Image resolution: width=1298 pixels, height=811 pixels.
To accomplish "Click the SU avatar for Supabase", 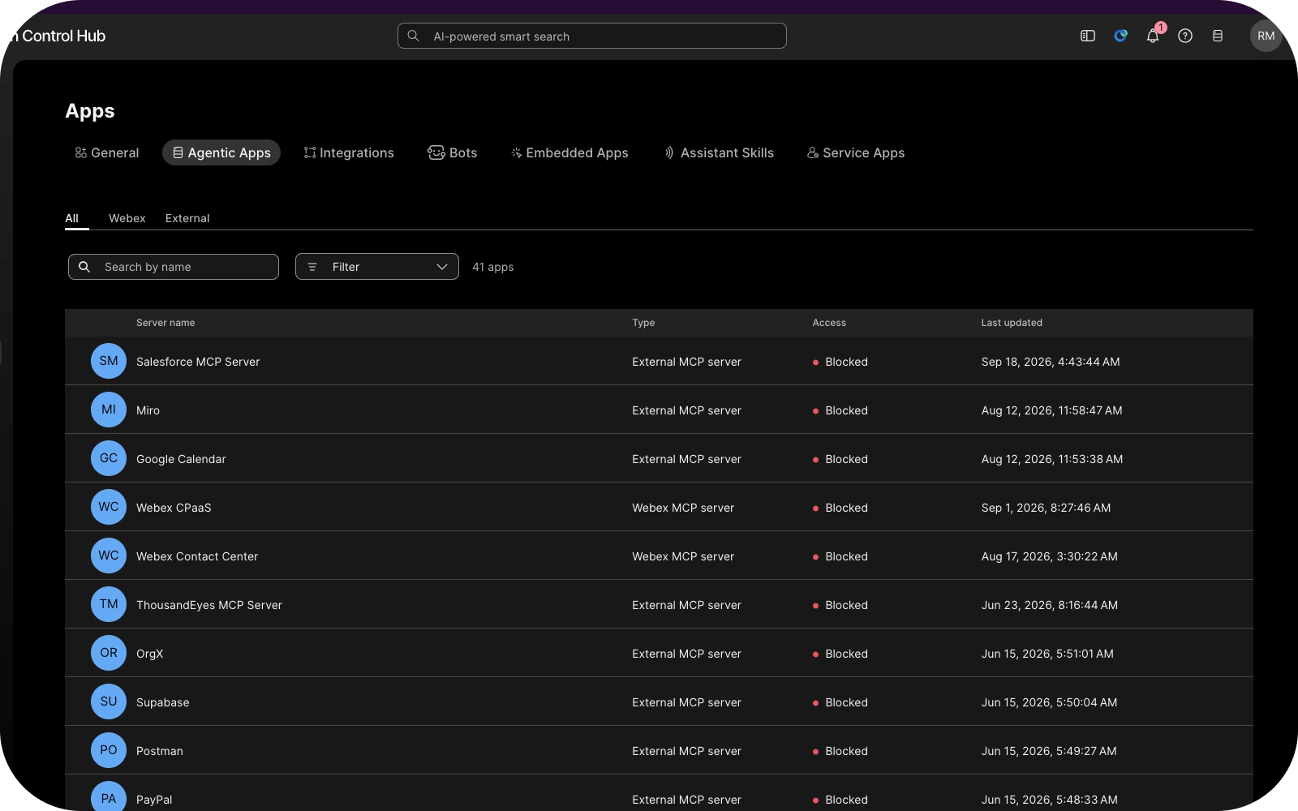I will (109, 702).
